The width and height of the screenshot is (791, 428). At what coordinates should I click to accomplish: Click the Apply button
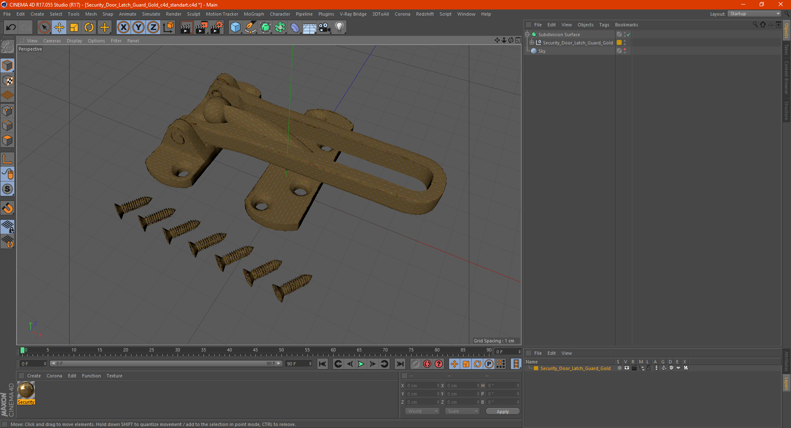coord(503,412)
